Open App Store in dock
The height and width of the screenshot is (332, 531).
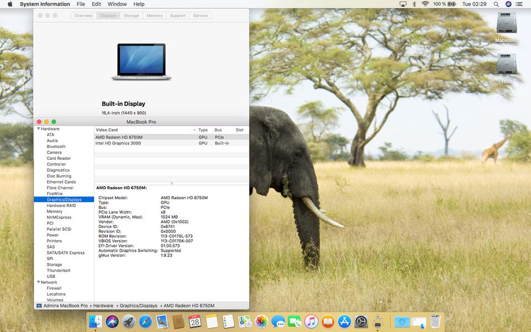point(345,321)
